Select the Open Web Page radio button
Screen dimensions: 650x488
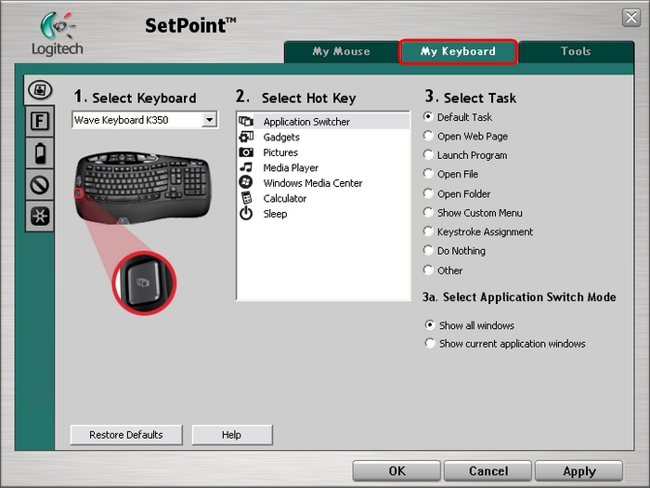click(x=428, y=136)
